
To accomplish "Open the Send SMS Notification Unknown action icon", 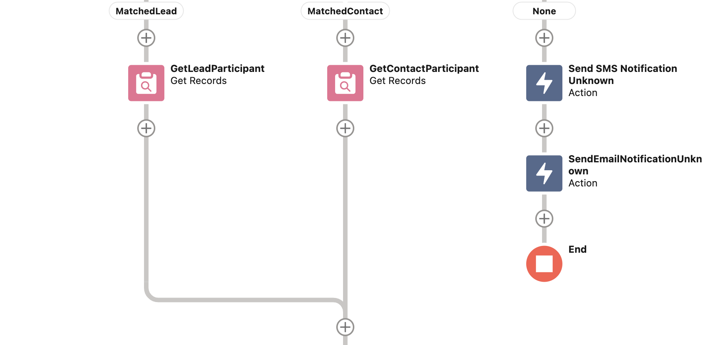I will (544, 83).
